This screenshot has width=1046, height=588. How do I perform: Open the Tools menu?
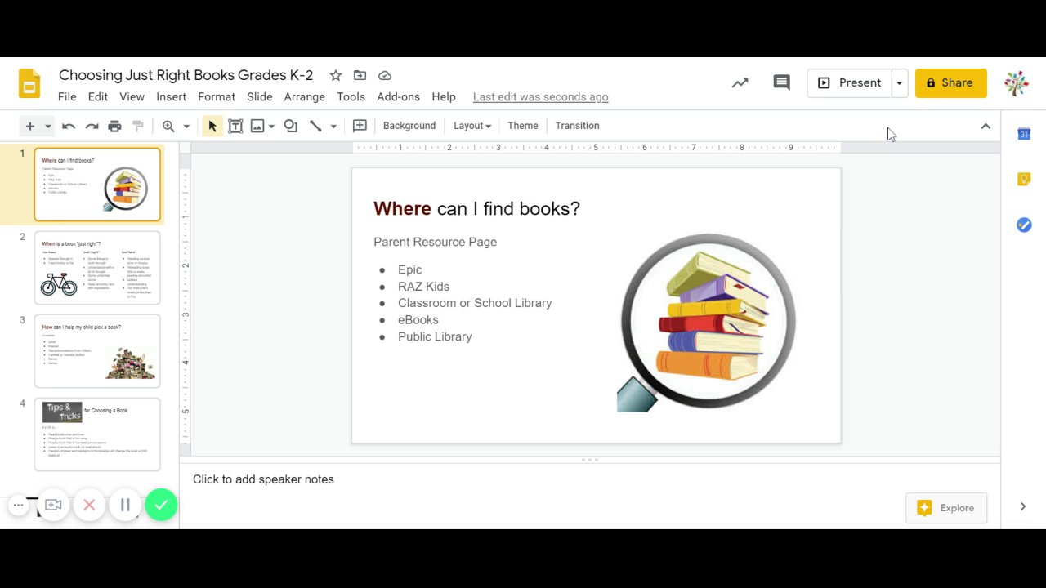[351, 96]
